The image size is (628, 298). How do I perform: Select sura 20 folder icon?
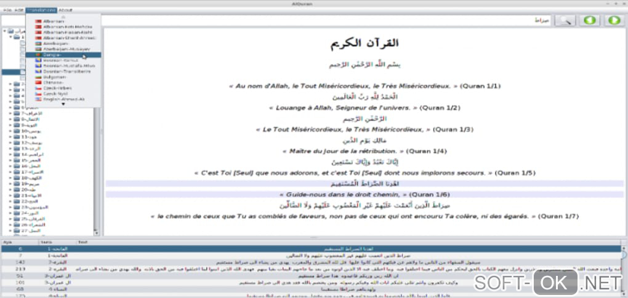(17, 189)
